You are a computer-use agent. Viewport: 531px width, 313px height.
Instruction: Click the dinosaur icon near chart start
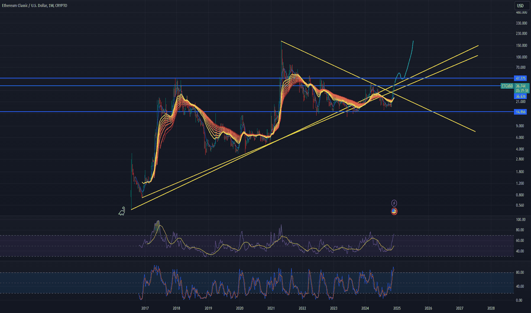(x=121, y=212)
